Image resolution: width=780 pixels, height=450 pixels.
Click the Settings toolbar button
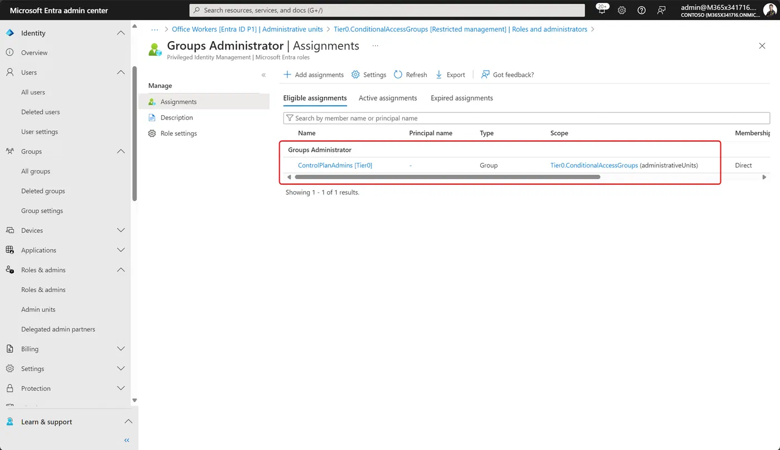click(369, 75)
